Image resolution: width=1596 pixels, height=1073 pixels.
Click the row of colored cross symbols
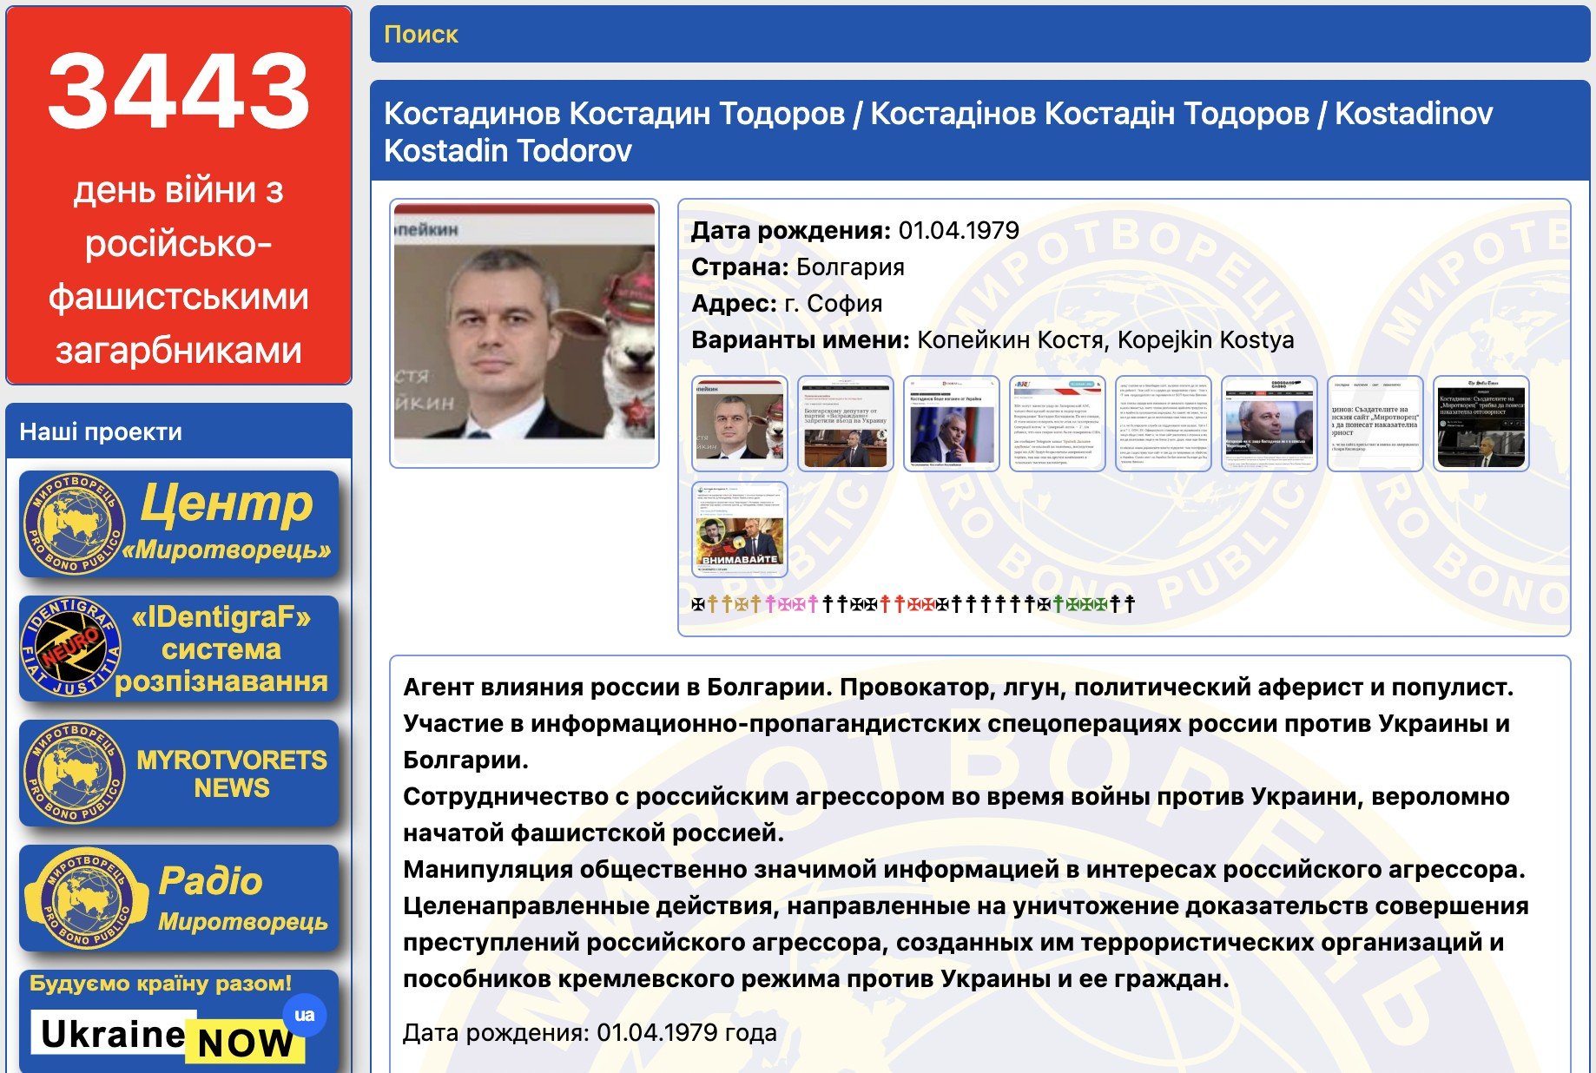[913, 604]
